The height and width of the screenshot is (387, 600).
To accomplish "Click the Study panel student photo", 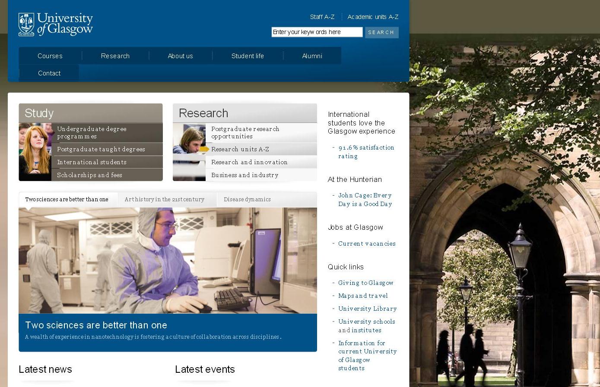I will 35,152.
